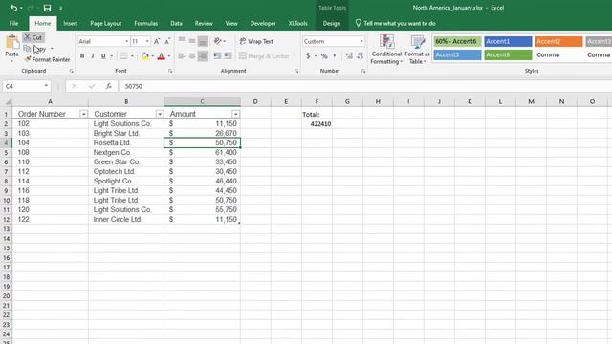Viewport: 612px width, 344px height.
Task: Toggle Center horizontal alignment
Action: click(192, 56)
